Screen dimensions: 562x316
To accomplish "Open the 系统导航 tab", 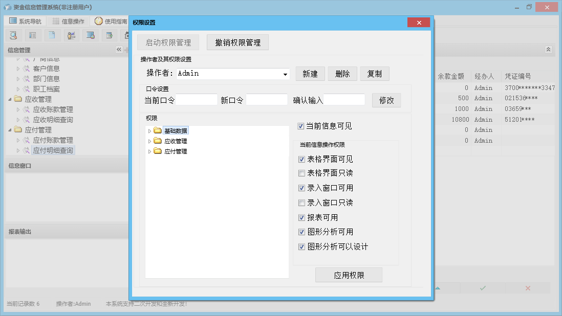I will pyautogui.click(x=25, y=21).
